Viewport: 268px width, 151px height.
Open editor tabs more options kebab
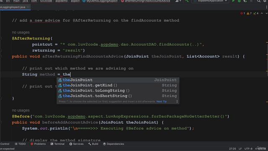266,7
